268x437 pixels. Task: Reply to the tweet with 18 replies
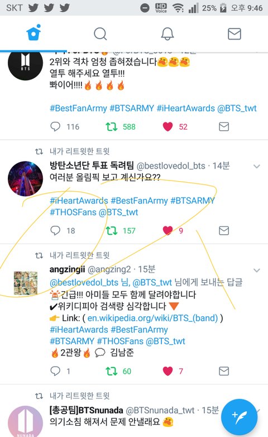coord(55,230)
